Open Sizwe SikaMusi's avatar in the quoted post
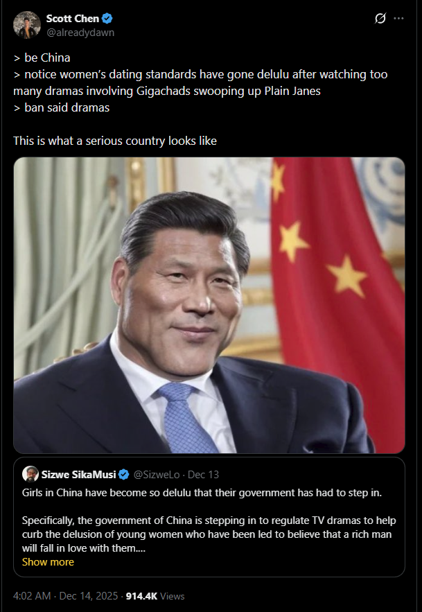This screenshot has height=612, width=422. [30, 474]
